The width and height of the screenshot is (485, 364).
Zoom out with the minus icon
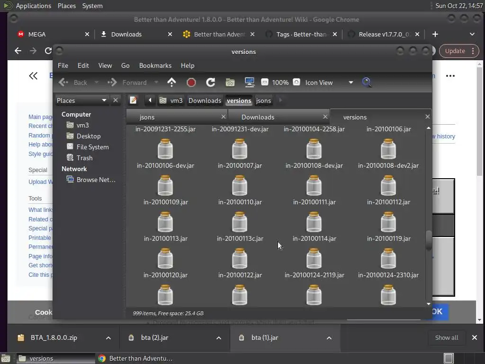tap(264, 82)
